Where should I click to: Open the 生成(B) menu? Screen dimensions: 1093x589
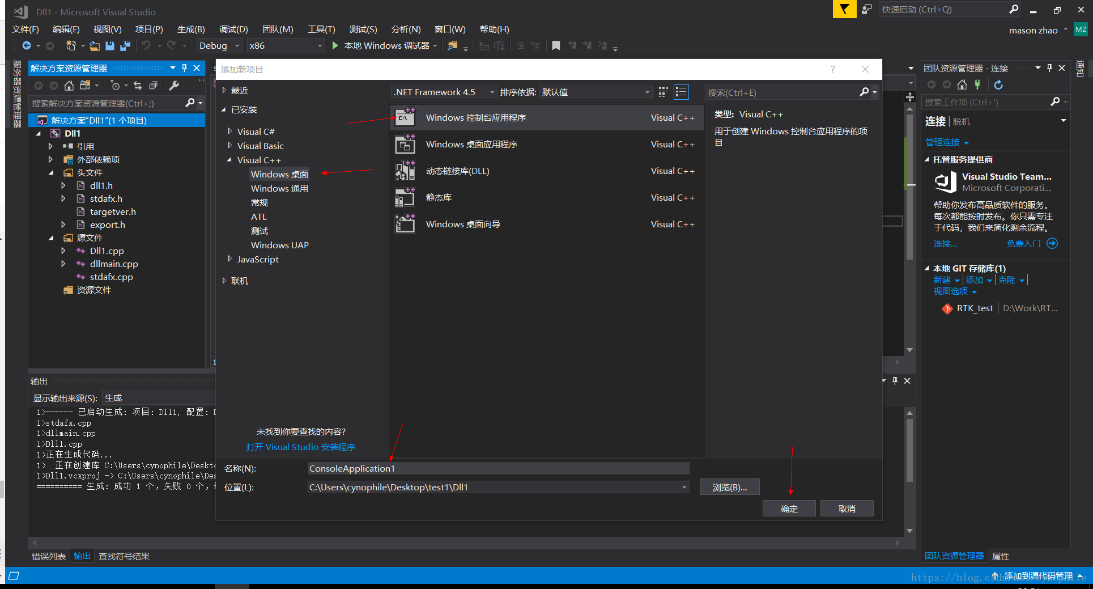191,29
